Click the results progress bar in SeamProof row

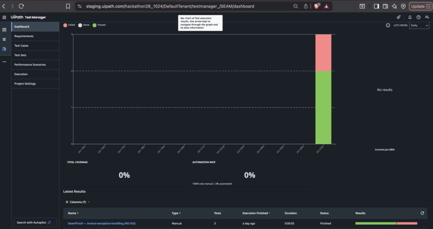coord(386,224)
